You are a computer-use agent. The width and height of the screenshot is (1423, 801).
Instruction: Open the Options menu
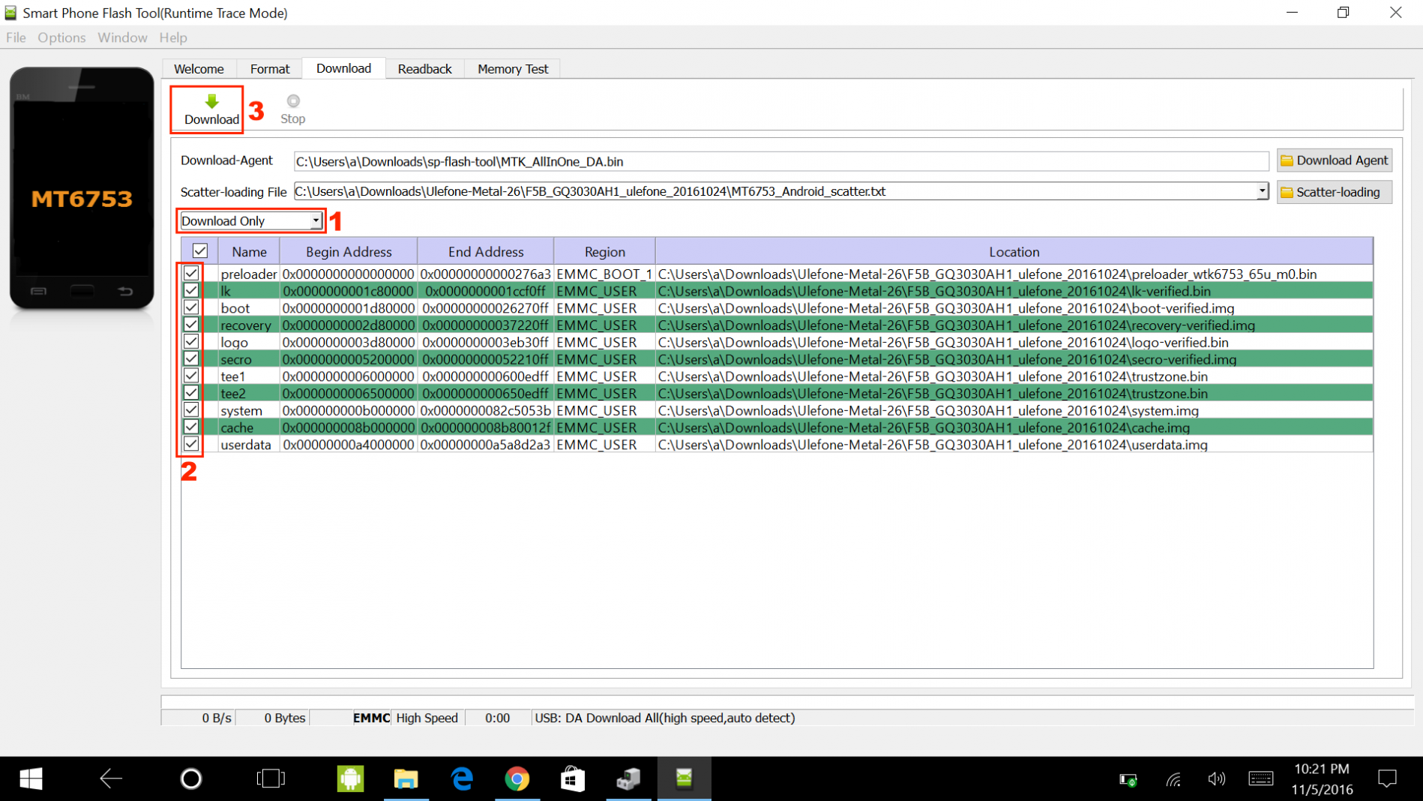[61, 37]
